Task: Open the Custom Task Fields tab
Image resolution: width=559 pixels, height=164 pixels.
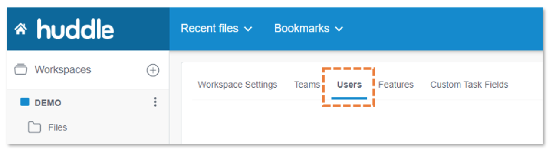Action: point(469,85)
